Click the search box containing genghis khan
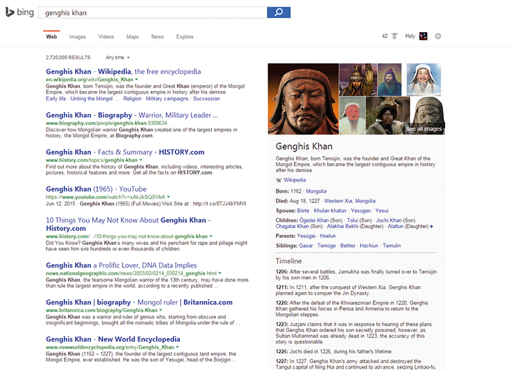 pyautogui.click(x=153, y=12)
